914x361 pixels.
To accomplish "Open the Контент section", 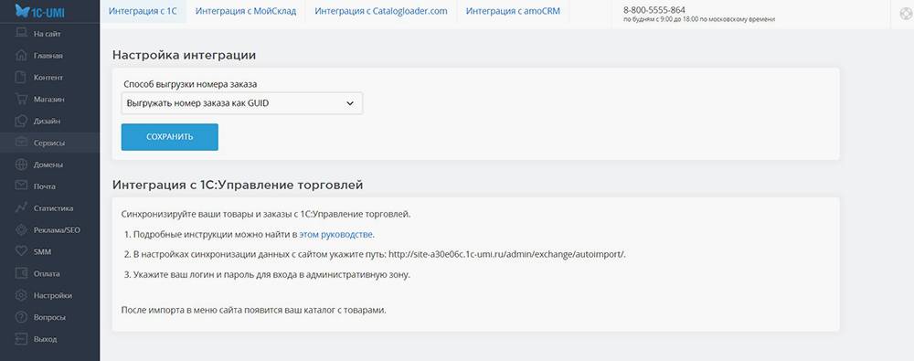I will tap(49, 77).
